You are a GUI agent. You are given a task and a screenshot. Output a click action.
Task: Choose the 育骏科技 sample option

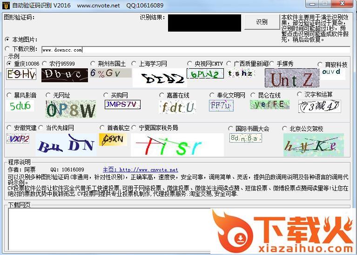320,64
